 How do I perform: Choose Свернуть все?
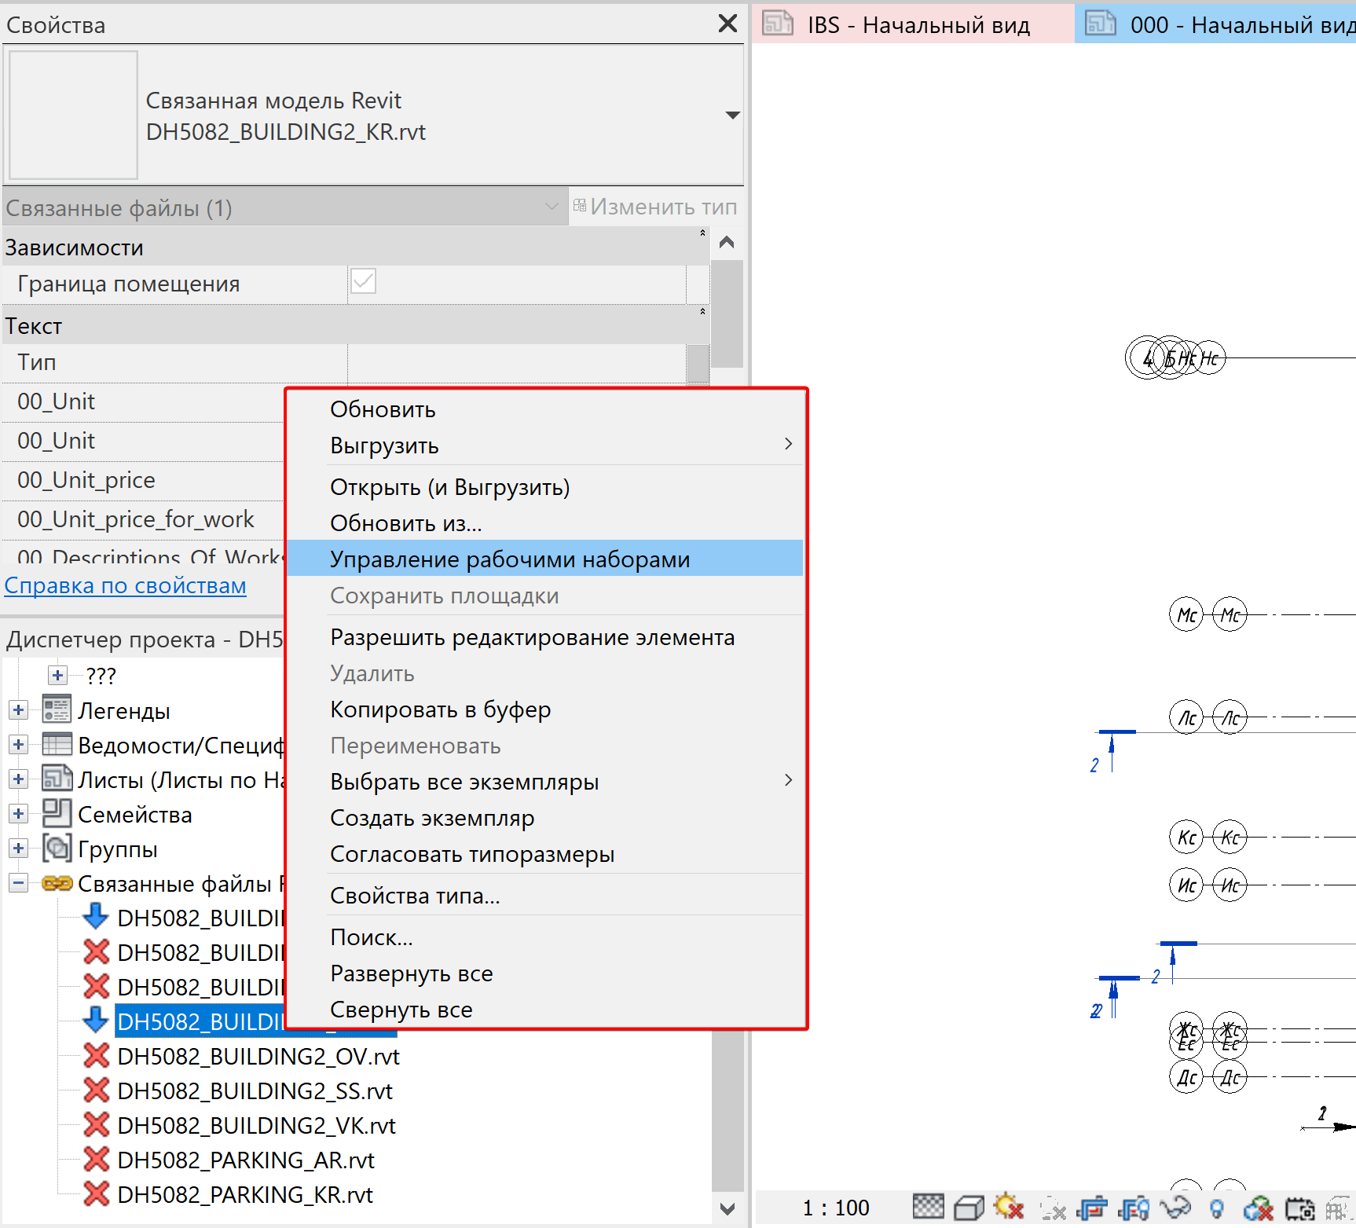point(545,1010)
